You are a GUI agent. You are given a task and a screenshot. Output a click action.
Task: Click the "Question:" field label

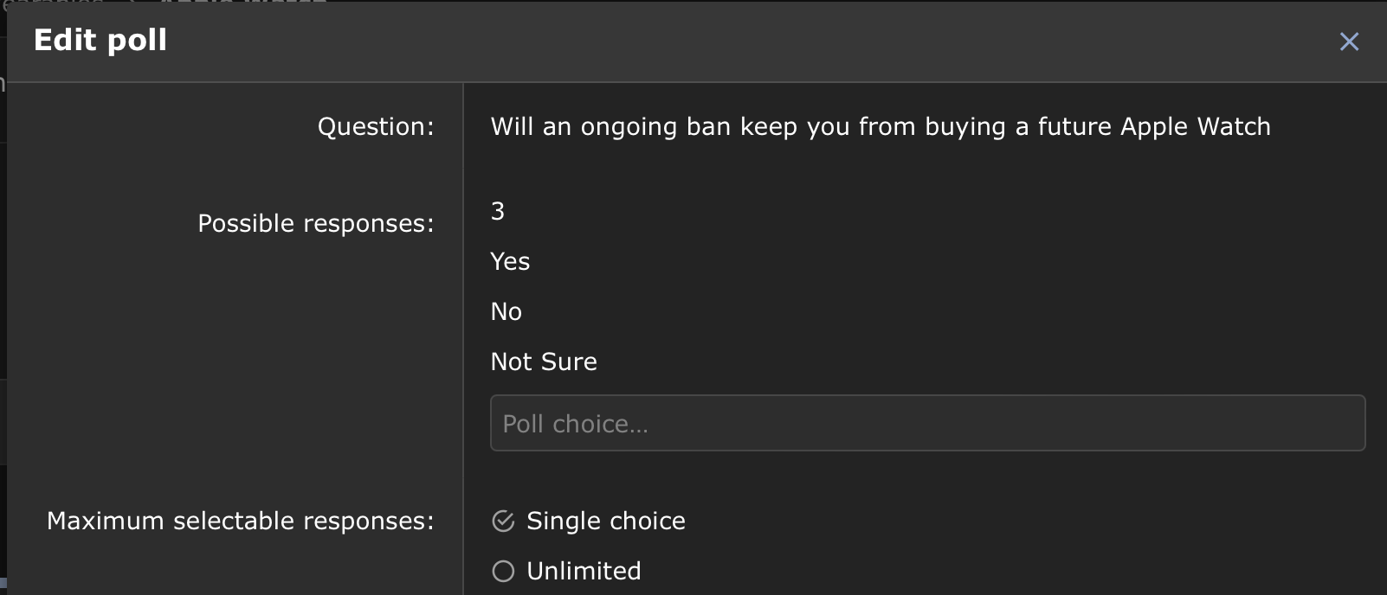tap(376, 126)
